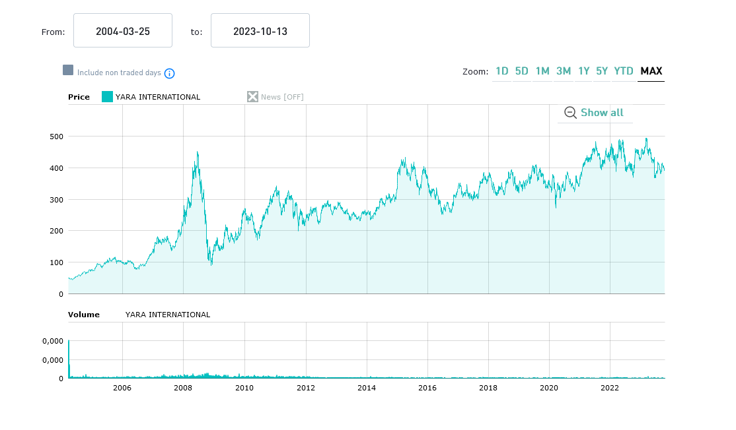Click the News X icon
Viewport: 736px width, 430px height.
pyautogui.click(x=252, y=97)
